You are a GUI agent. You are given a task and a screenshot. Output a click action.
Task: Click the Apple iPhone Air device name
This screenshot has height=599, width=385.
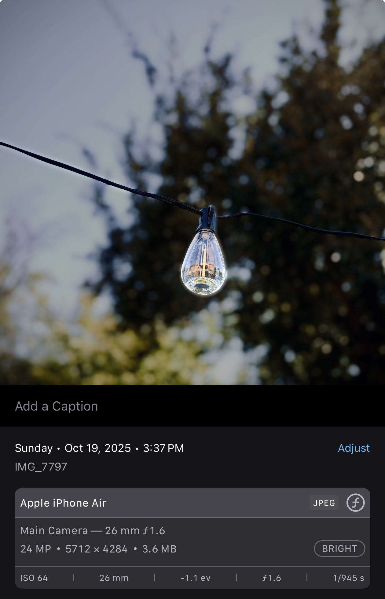pos(63,503)
